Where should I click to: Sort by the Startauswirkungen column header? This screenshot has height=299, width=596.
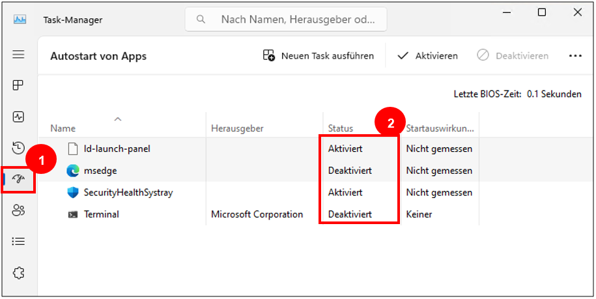pyautogui.click(x=440, y=128)
